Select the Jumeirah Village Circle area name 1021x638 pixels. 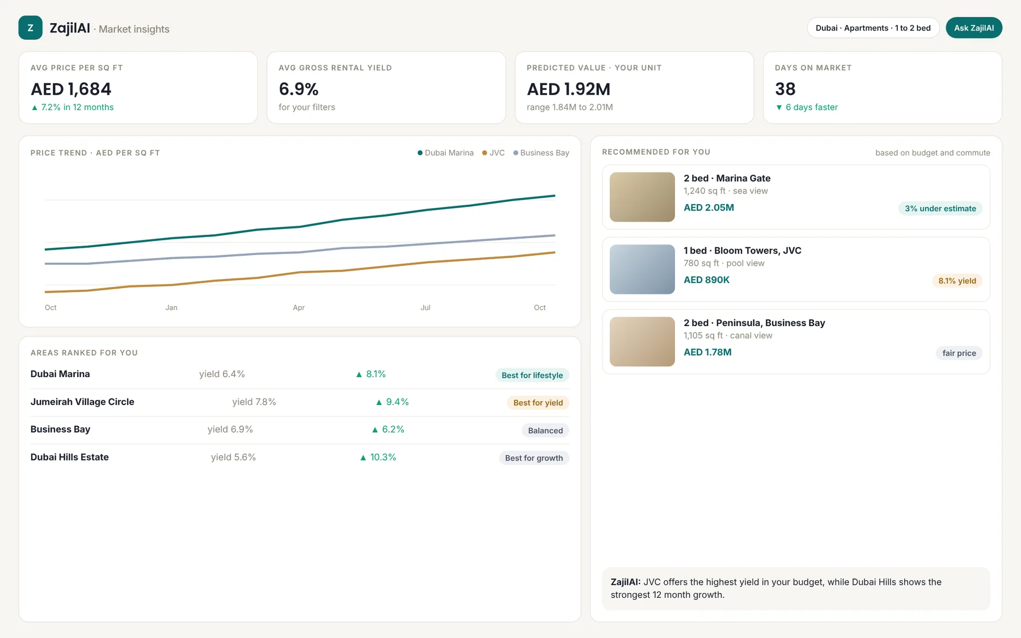(x=82, y=402)
